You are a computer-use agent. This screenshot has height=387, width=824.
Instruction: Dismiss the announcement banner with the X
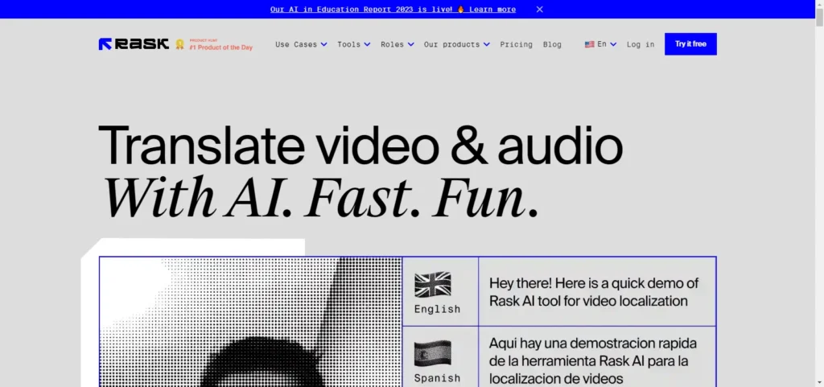[539, 9]
